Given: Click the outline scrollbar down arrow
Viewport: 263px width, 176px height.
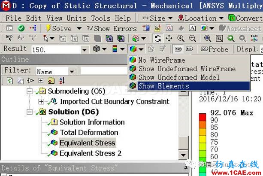Looking at the screenshot, I should [x=183, y=155].
